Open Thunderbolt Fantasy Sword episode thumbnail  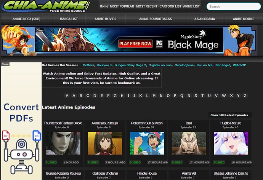tap(63, 143)
